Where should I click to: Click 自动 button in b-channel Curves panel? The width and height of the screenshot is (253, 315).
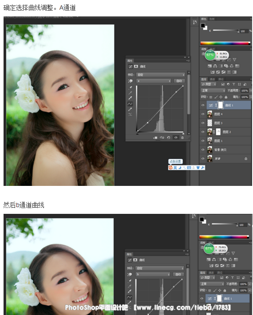coord(178,275)
